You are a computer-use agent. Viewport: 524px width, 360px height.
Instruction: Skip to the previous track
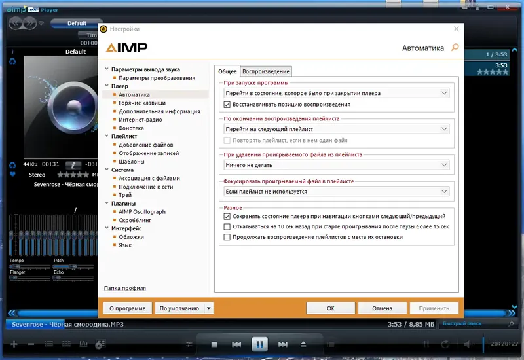[x=236, y=344]
